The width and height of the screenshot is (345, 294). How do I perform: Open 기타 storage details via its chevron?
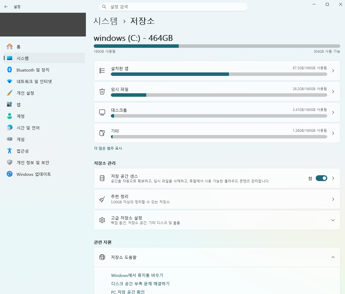[x=333, y=133]
